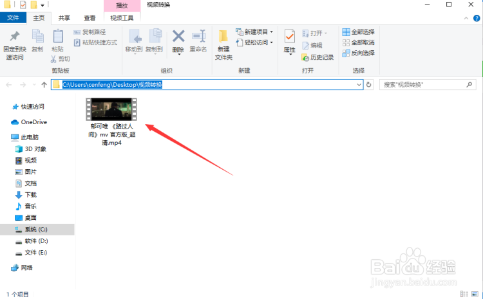Click Invert selection (反向选择)
Image resolution: width=483 pixels, height=299 pixels.
[x=359, y=53]
